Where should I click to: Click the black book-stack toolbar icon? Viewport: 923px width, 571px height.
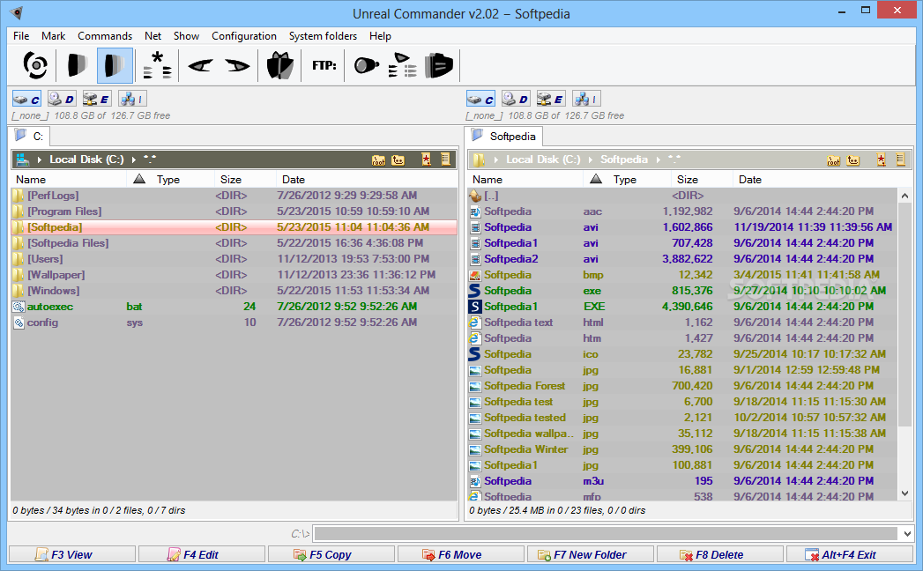click(438, 65)
